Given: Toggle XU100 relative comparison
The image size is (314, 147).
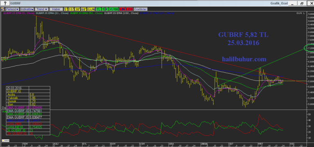Looking at the screenshot, I should click(x=114, y=9).
